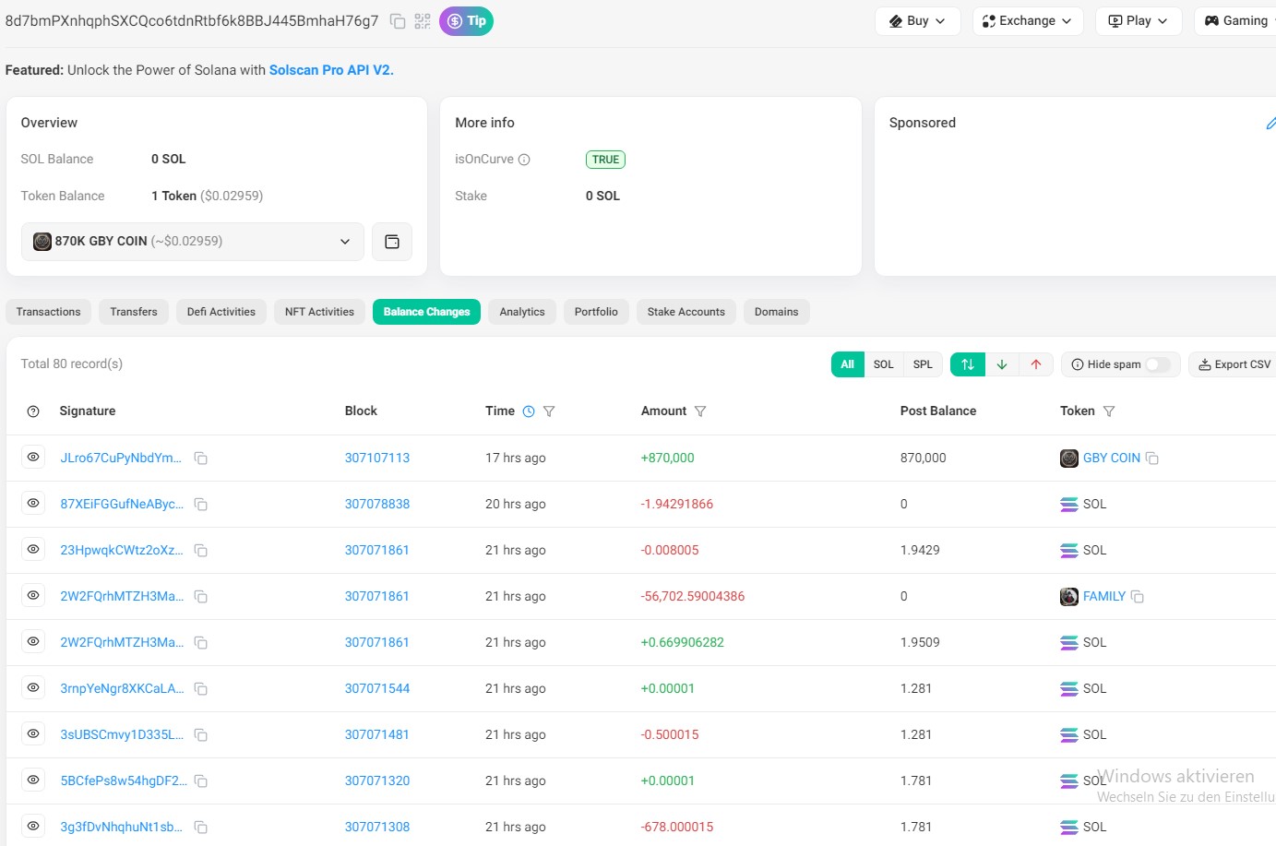Filter balance changes by SPL
The image size is (1276, 846).
click(x=923, y=364)
